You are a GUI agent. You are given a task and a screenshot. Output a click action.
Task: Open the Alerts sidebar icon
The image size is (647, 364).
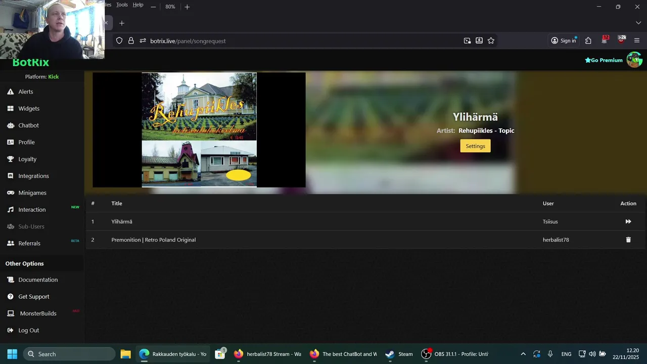(10, 92)
